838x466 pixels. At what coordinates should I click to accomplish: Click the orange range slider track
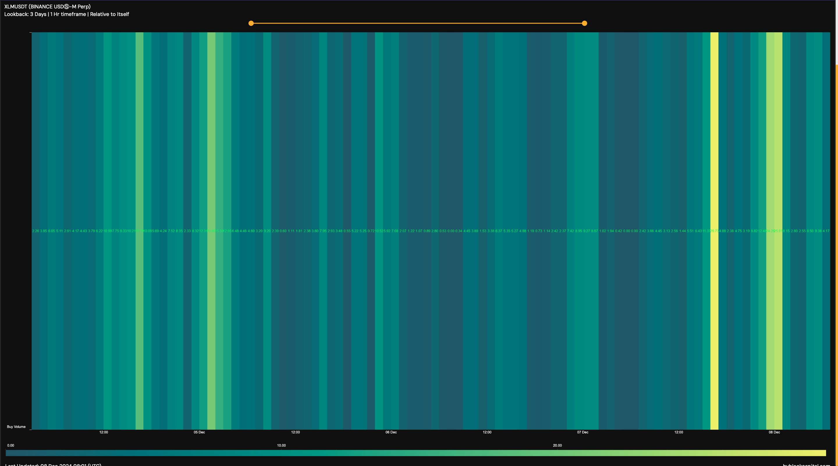pyautogui.click(x=418, y=23)
